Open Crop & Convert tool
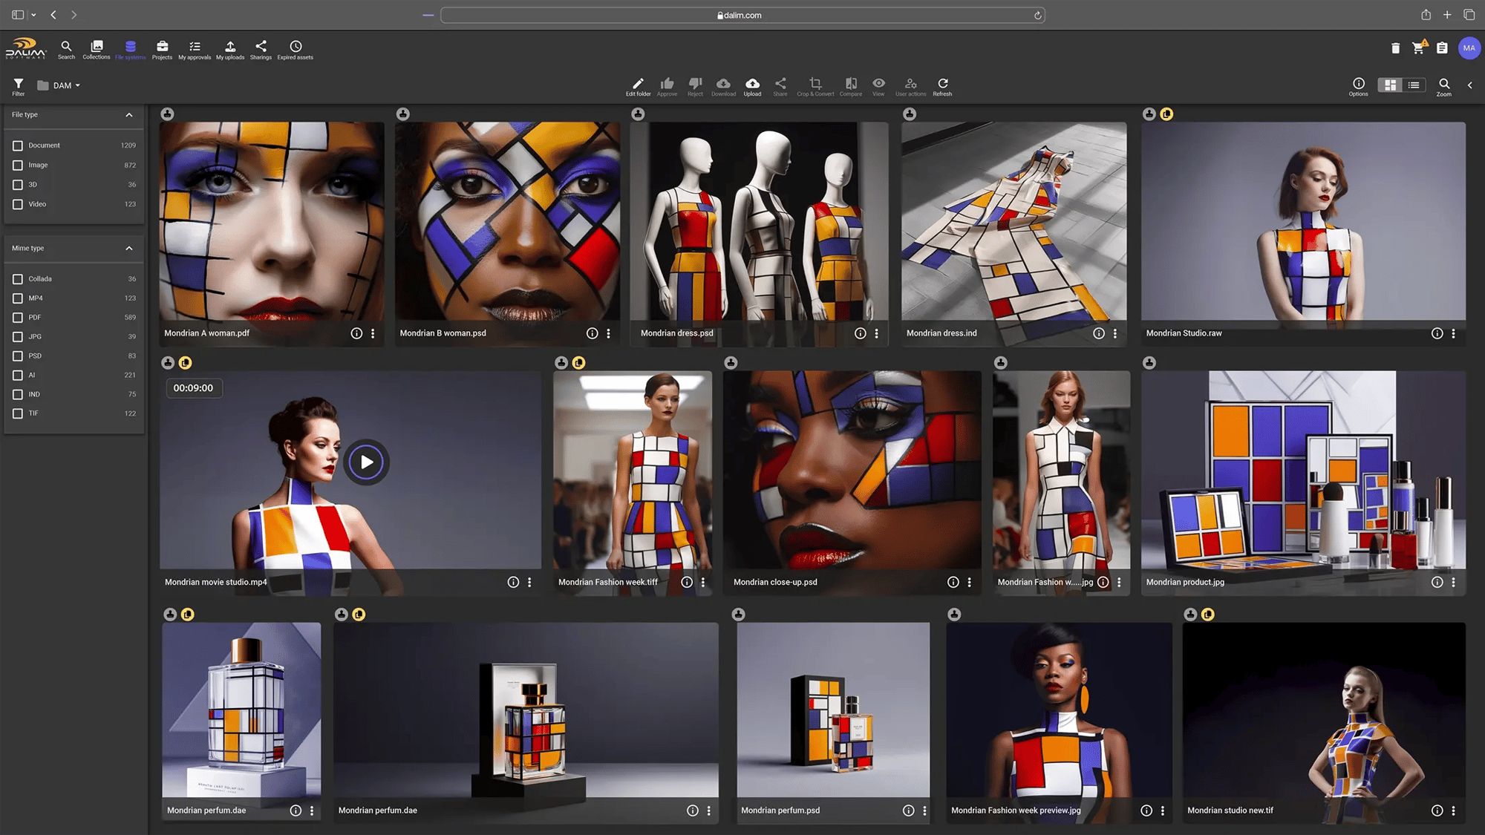Screen dimensions: 1485x835 point(815,84)
